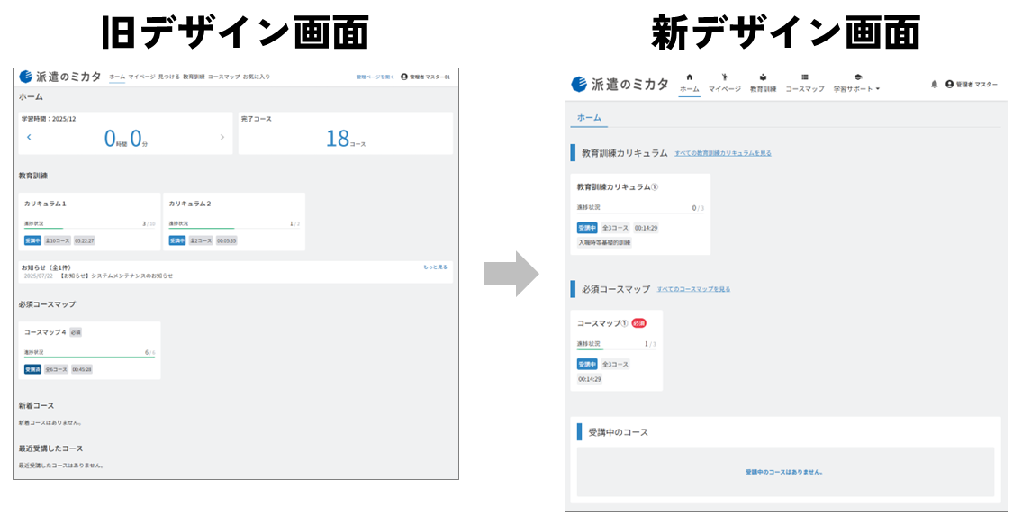Click the 新着コース heading
The width and height of the screenshot is (1022, 525).
[37, 405]
